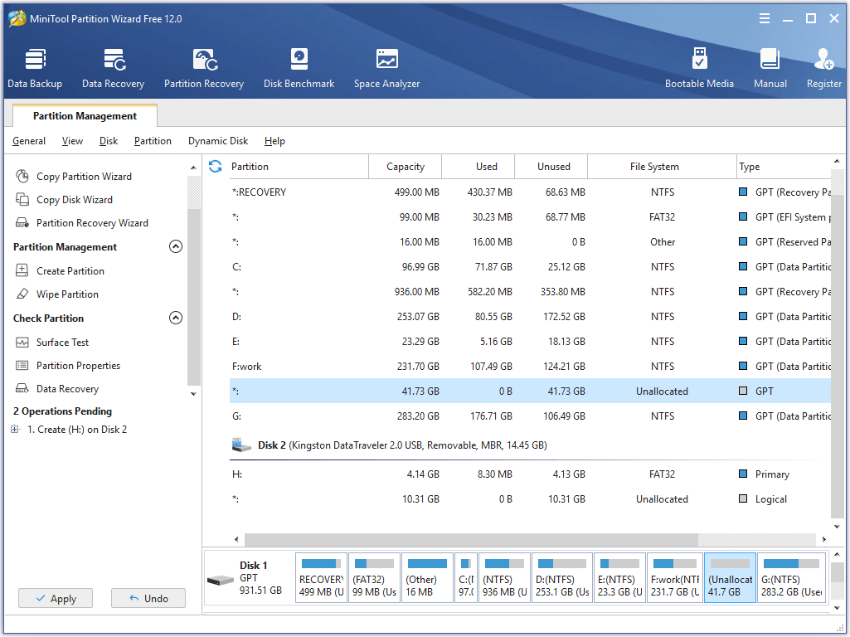Open the Bootable Media creator
850x637 pixels.
coord(700,66)
